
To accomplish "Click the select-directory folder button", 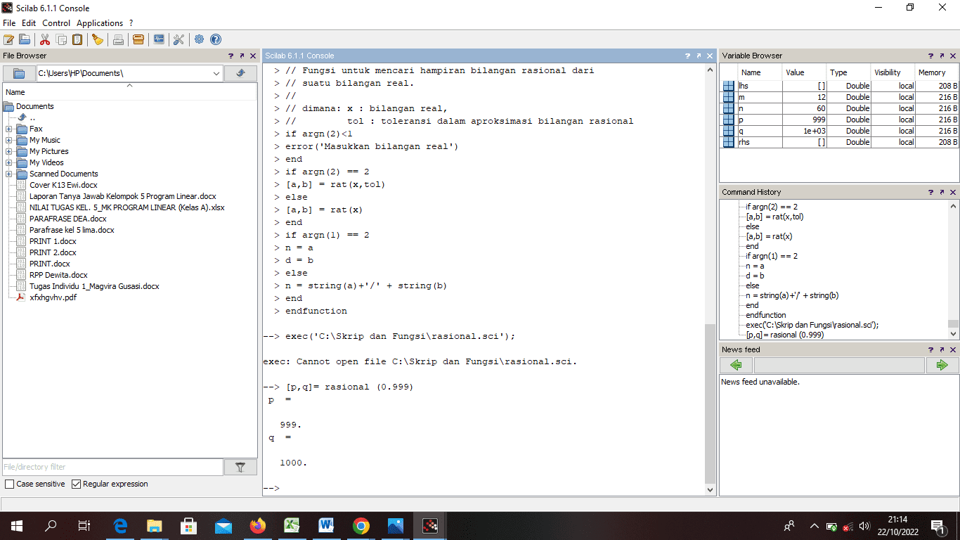I will pyautogui.click(x=19, y=73).
